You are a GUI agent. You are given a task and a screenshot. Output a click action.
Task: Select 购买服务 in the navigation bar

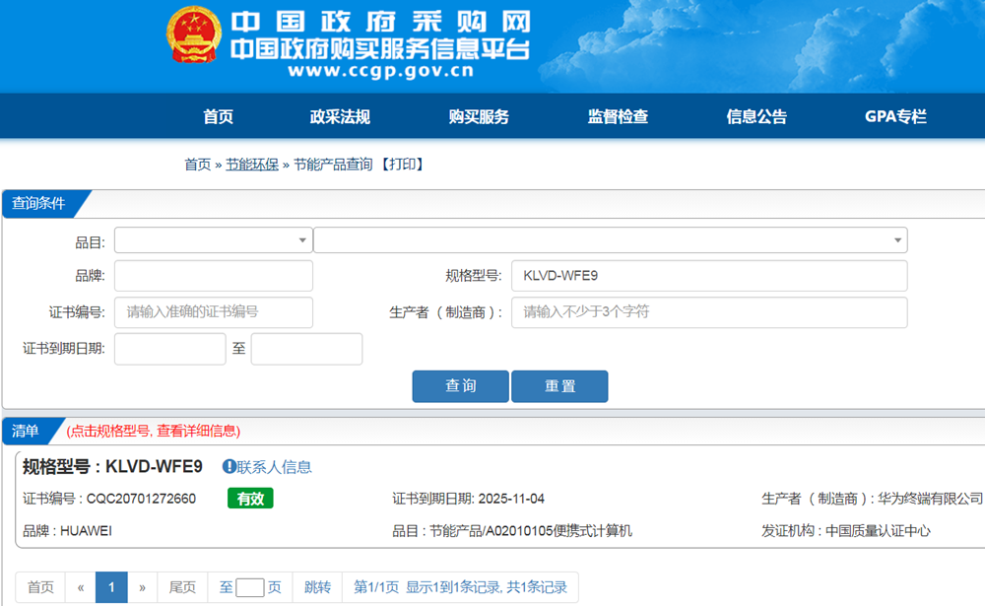click(479, 116)
